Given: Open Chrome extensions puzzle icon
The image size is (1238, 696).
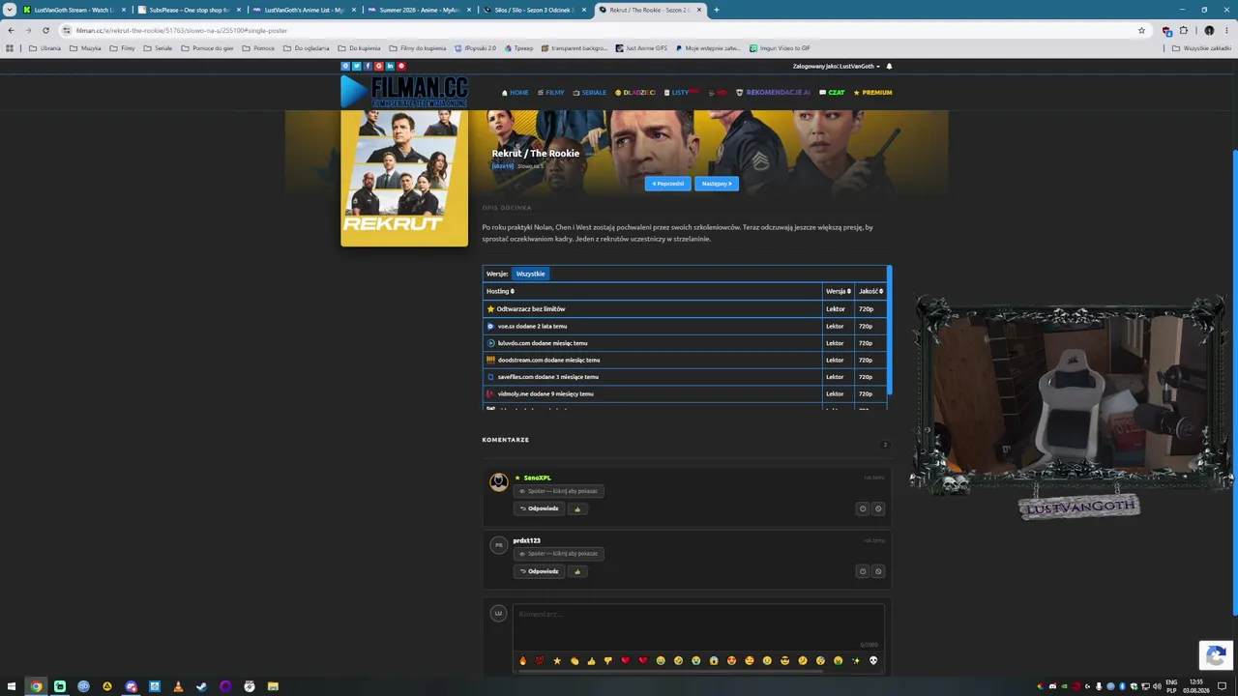Looking at the screenshot, I should [1183, 30].
